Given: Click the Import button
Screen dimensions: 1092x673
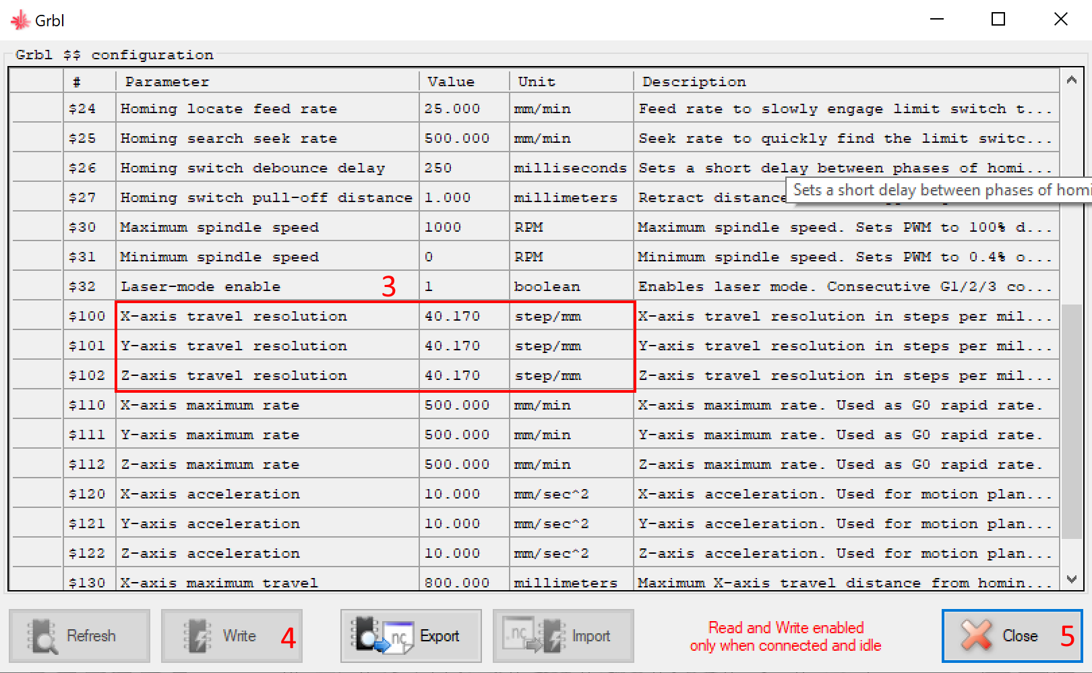Looking at the screenshot, I should tap(564, 636).
